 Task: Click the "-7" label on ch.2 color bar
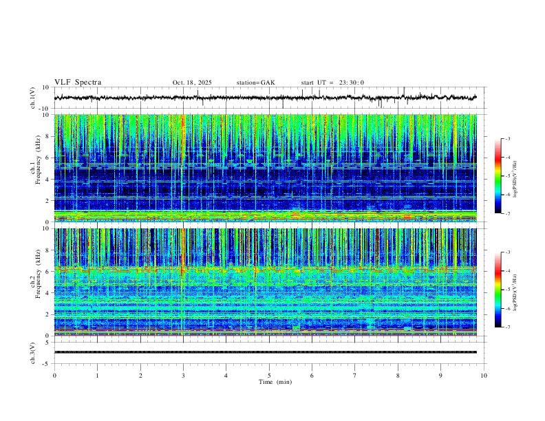tap(508, 327)
